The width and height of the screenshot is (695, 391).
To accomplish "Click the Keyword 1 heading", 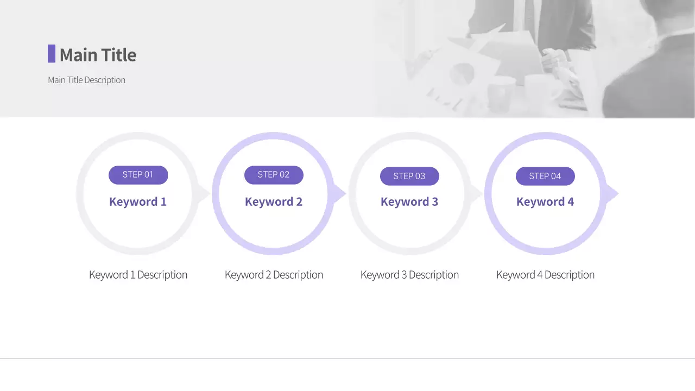I will click(x=138, y=201).
